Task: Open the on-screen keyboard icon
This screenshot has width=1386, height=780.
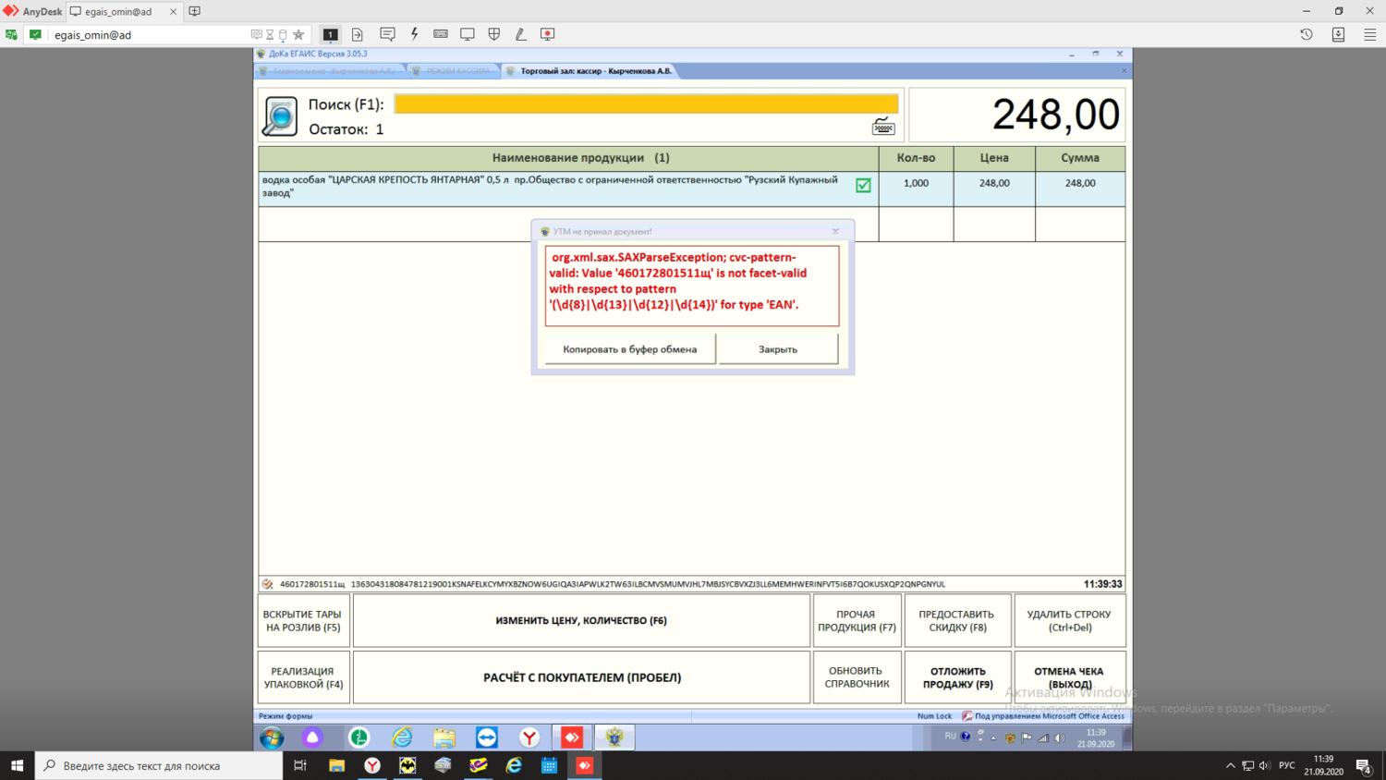Action: [x=883, y=127]
